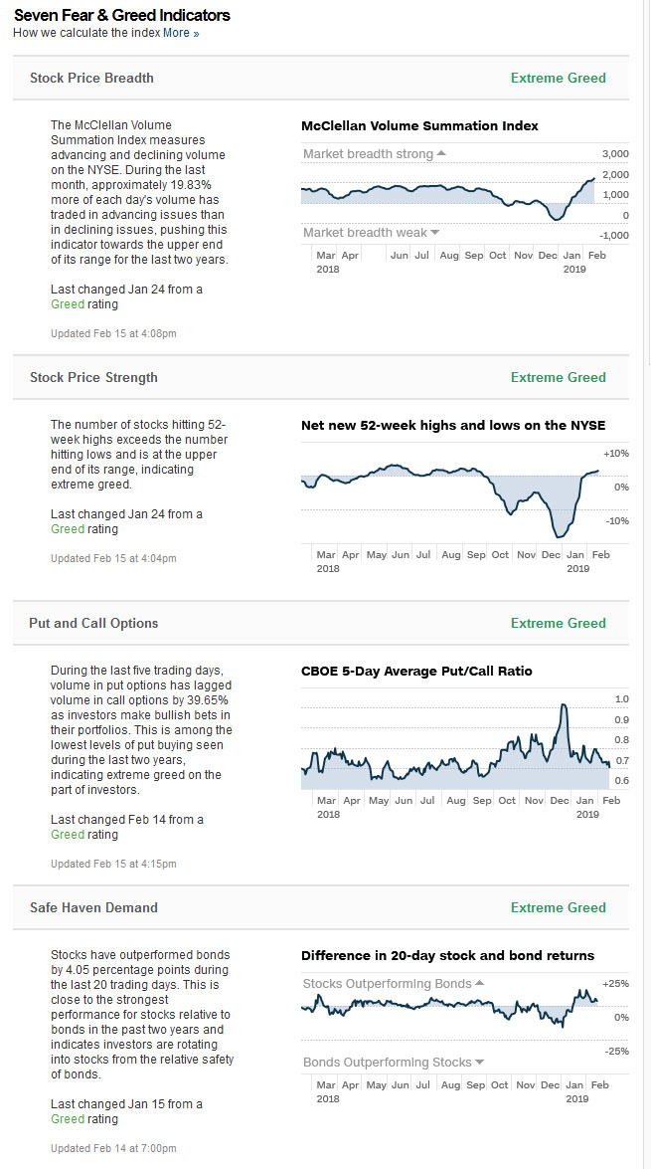The image size is (651, 1169).
Task: Click the Greed rating link under Stock Price Strength
Action: click(x=68, y=529)
